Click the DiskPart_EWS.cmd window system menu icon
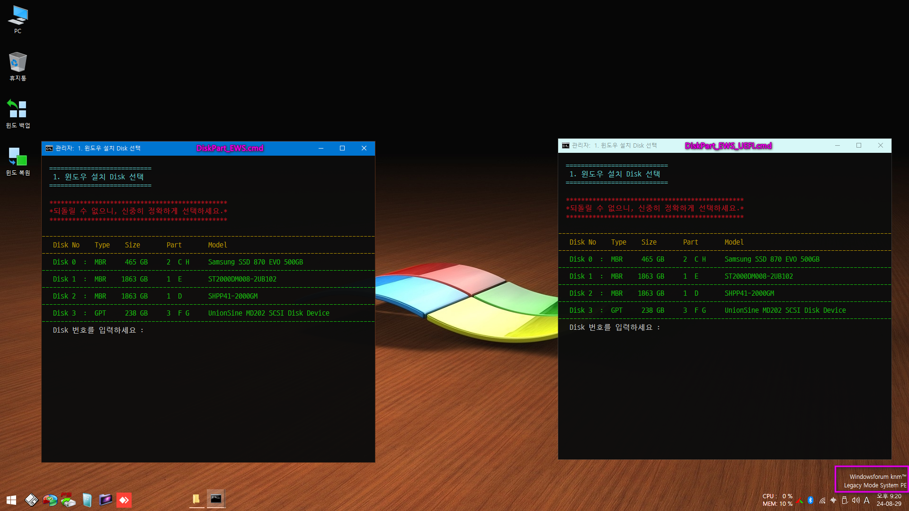Screen dimensions: 909x511 pyautogui.click(x=49, y=148)
